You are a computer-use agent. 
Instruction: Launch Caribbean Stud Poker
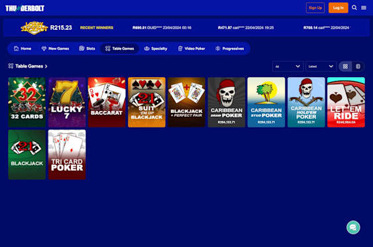point(266,102)
